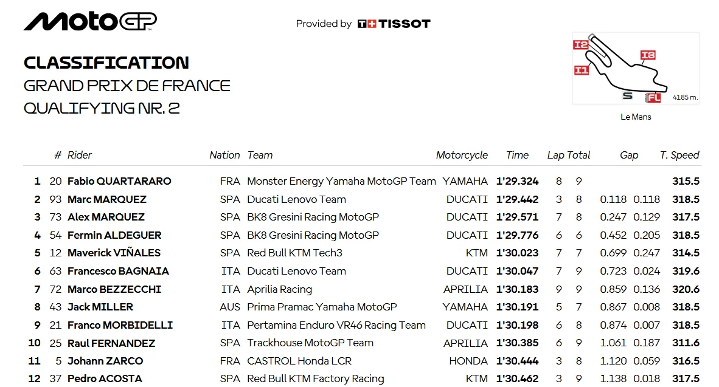Image resolution: width=719 pixels, height=387 pixels.
Task: Select rider Fabio QUARTARARO
Action: (x=119, y=182)
